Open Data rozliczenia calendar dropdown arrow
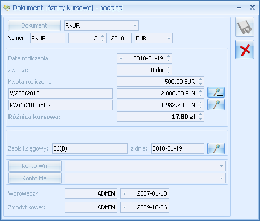 [x=120, y=58]
